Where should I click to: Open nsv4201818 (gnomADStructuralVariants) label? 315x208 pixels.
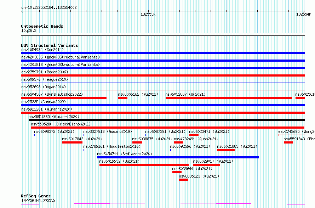tap(61, 64)
